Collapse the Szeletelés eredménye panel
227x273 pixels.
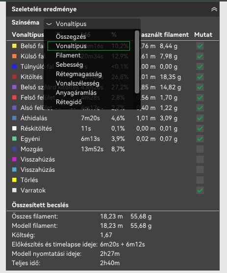coord(214,9)
